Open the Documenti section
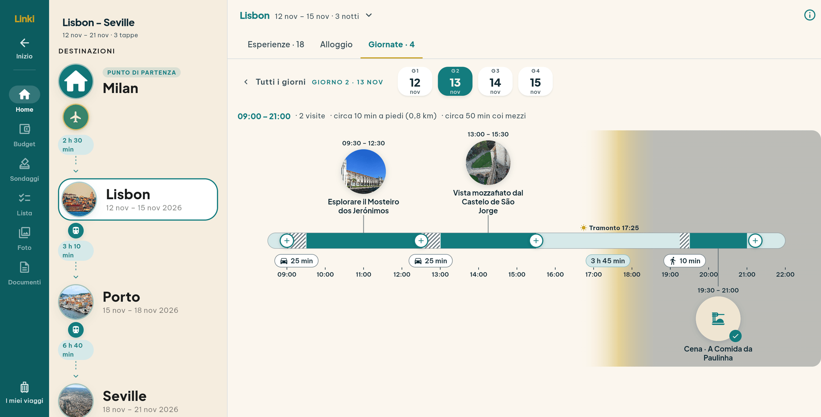 click(24, 273)
